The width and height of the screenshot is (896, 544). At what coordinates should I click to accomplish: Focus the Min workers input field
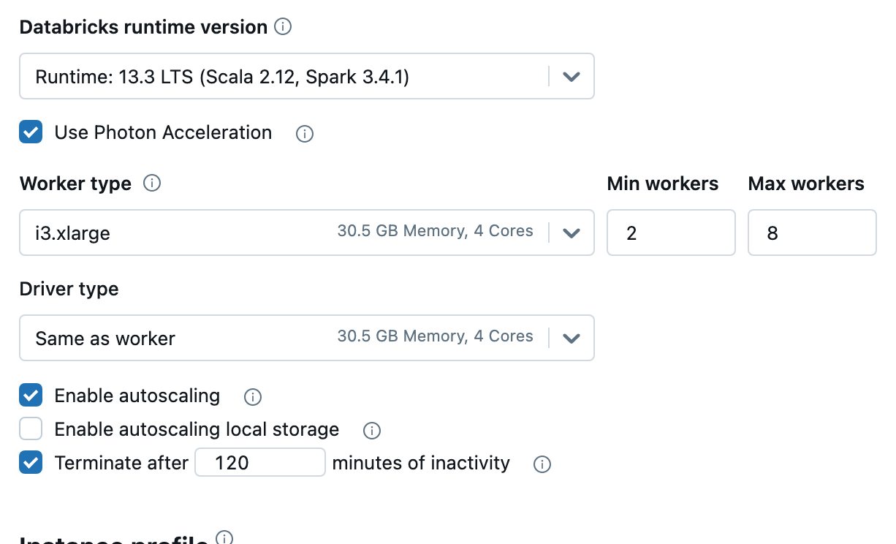[671, 233]
